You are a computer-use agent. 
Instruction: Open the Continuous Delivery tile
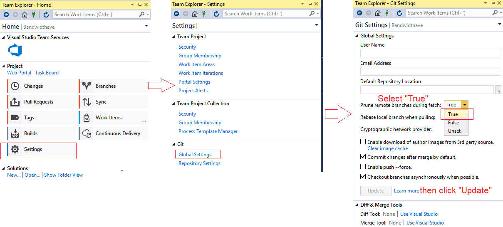pos(113,133)
